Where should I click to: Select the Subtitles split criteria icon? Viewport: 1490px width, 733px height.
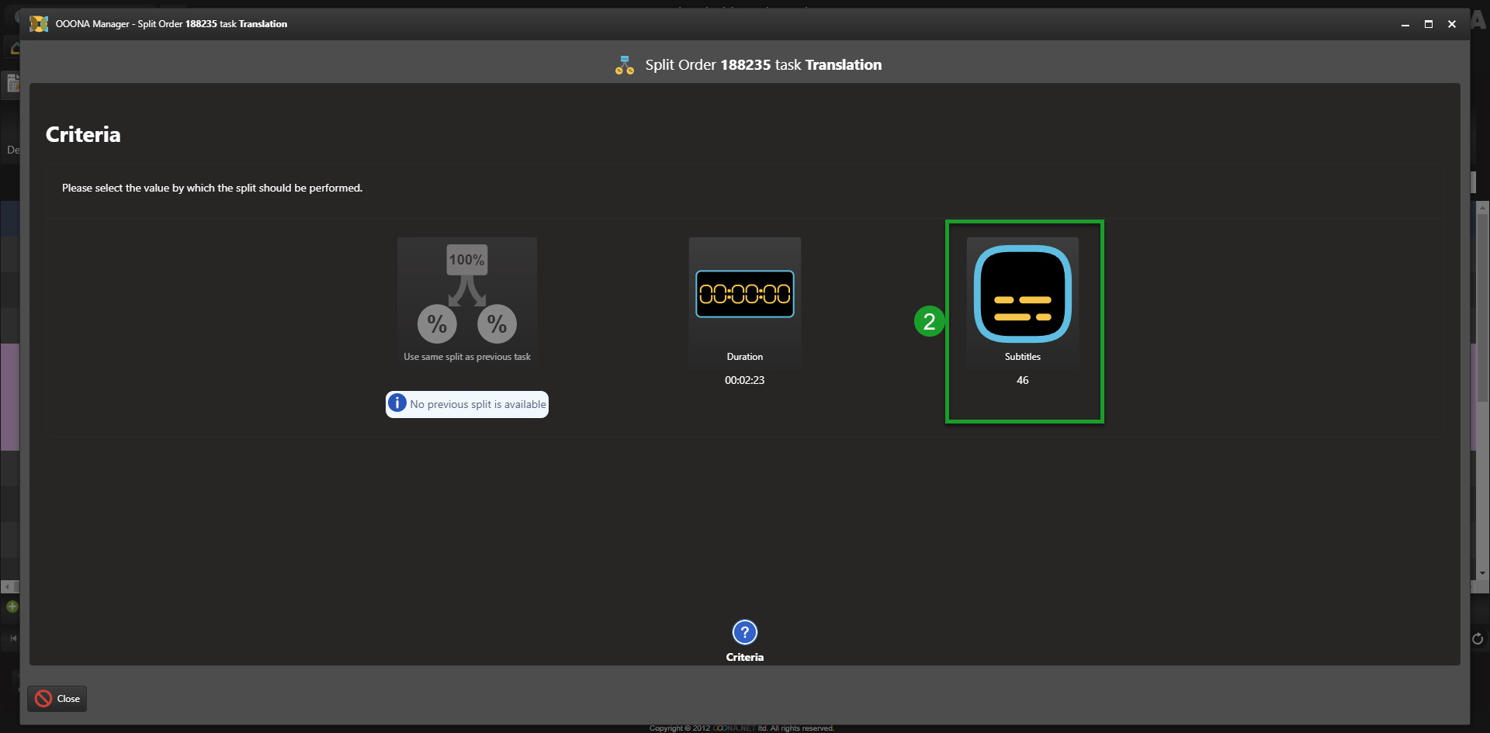1022,294
